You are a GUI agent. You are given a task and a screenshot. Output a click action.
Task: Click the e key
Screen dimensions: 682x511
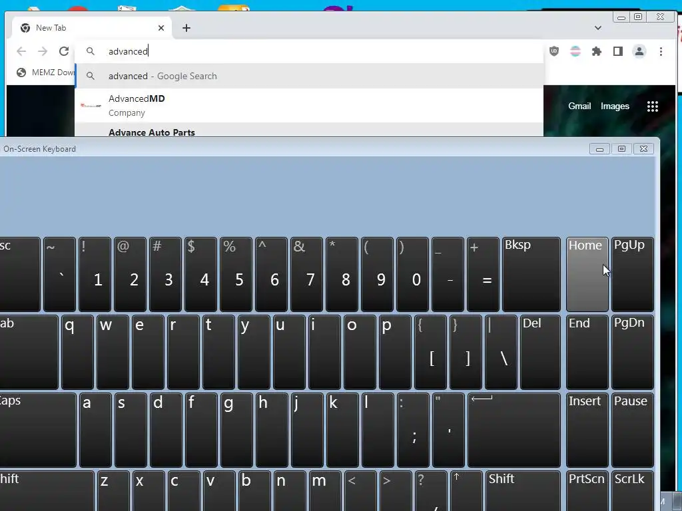coord(148,352)
